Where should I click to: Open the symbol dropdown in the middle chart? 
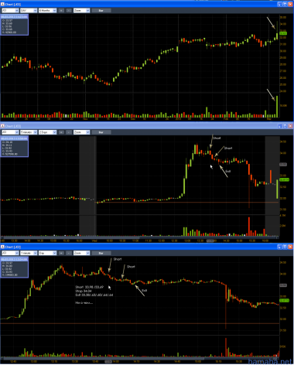tap(17, 132)
